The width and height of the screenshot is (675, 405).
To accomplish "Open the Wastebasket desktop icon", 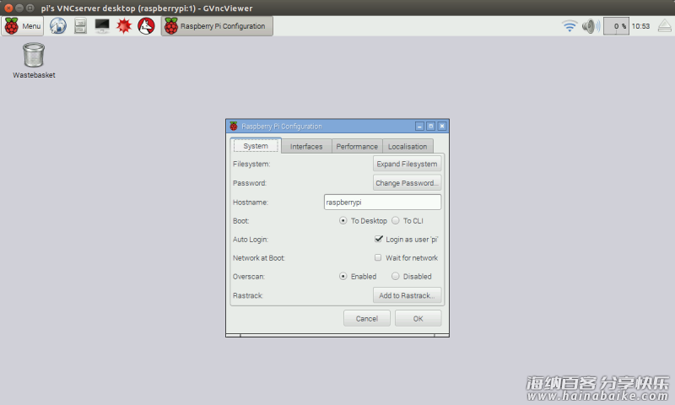I will coord(34,60).
